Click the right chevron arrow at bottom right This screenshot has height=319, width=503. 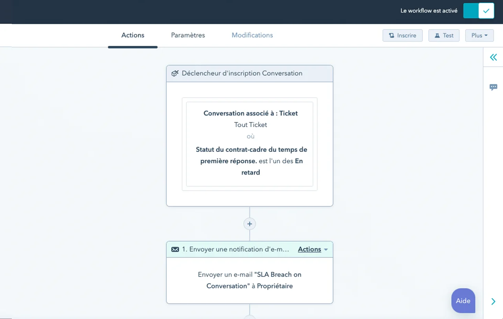click(x=493, y=301)
